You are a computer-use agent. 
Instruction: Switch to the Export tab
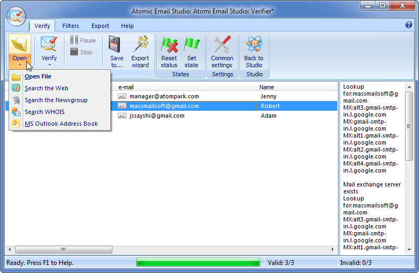[100, 26]
